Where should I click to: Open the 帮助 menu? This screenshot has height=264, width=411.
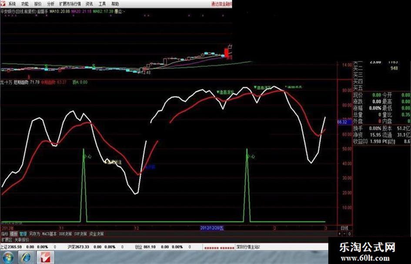(115, 3)
